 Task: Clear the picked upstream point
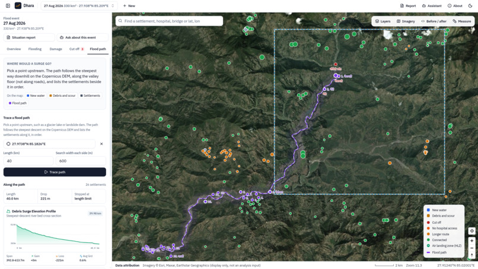101,144
